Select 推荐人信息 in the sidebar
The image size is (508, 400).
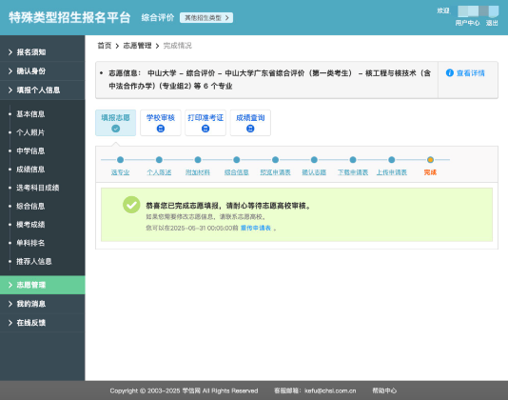point(34,261)
